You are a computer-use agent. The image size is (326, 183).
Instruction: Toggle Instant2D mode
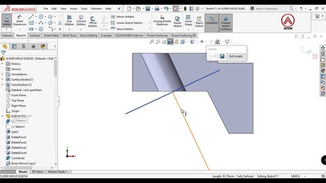211,22
